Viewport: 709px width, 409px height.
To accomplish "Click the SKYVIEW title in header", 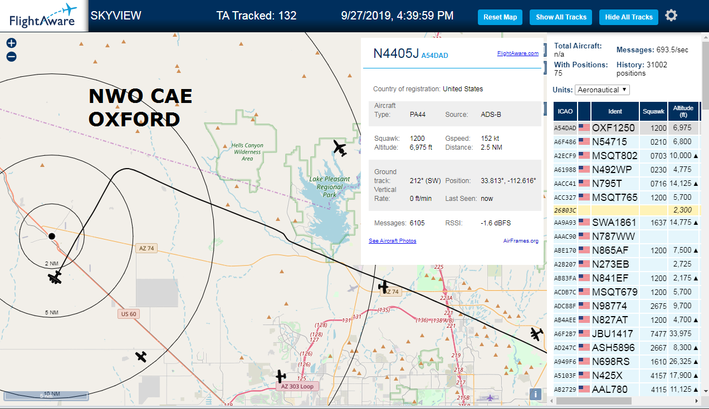I will point(116,16).
